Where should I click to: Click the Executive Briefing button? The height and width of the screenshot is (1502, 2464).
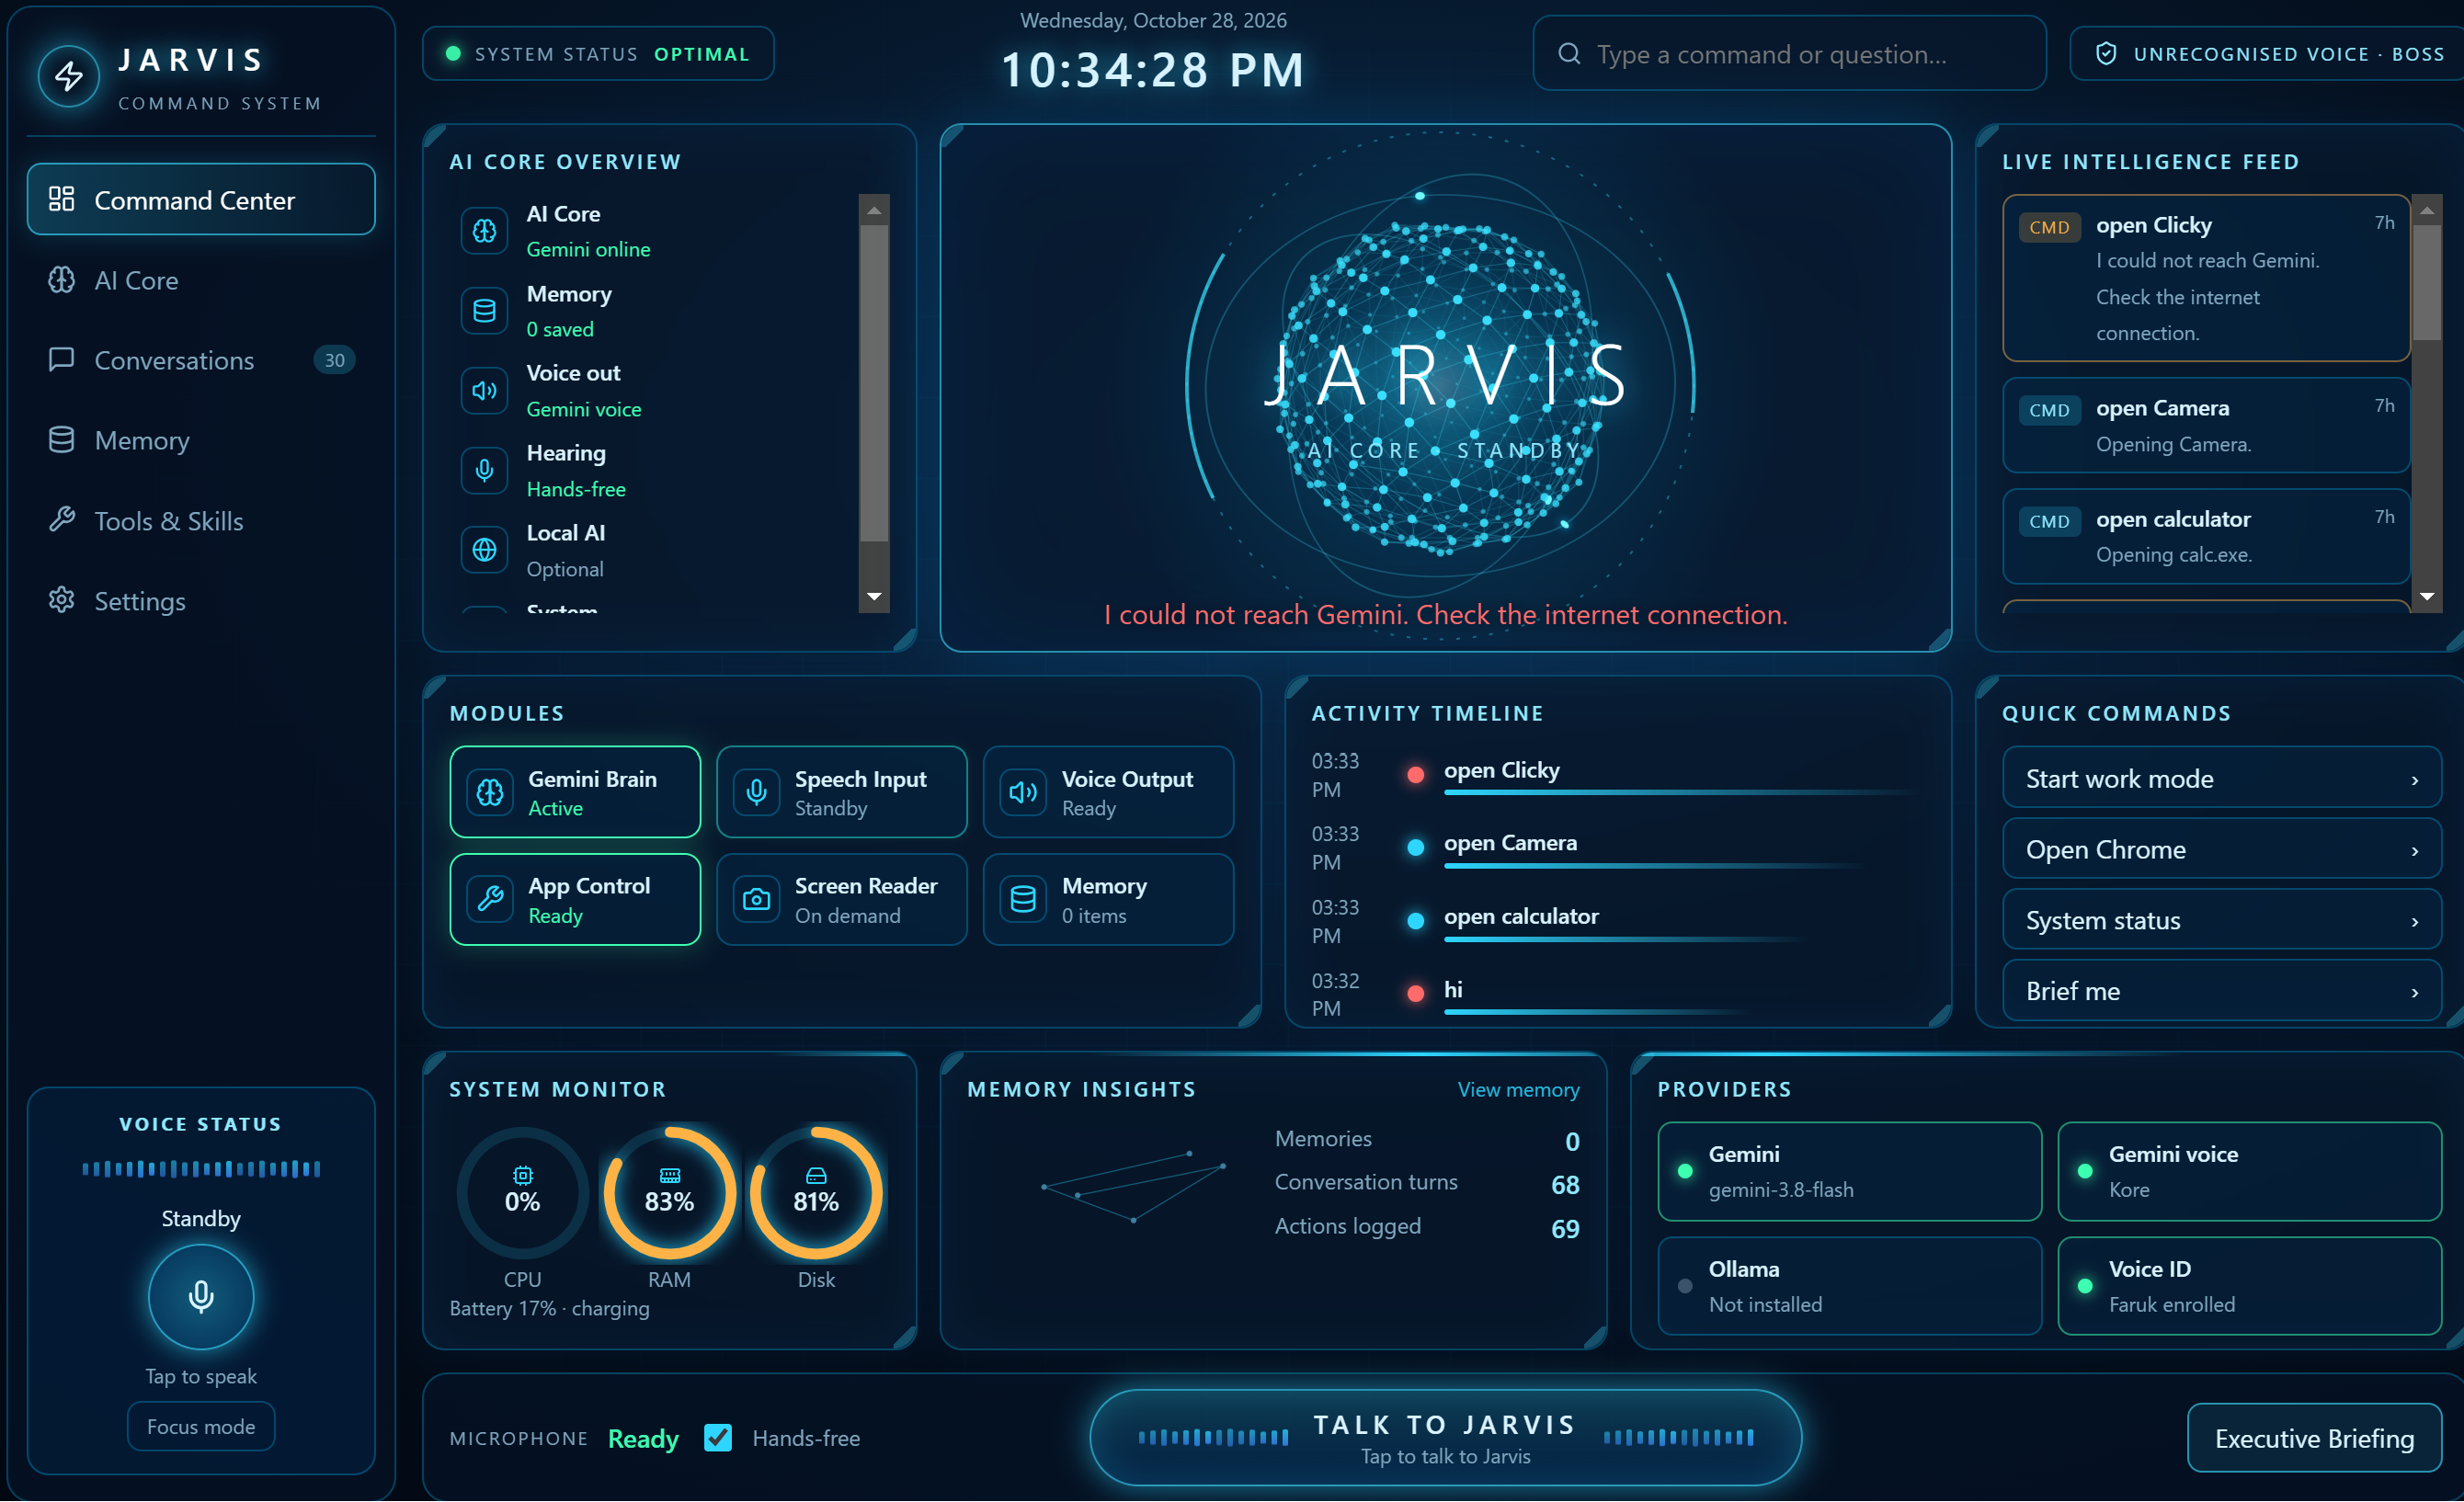point(2314,1438)
